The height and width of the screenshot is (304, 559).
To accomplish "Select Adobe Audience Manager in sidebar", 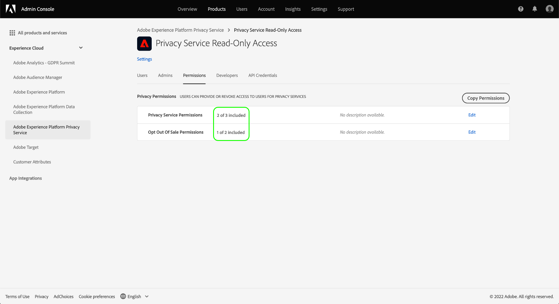I will point(38,77).
